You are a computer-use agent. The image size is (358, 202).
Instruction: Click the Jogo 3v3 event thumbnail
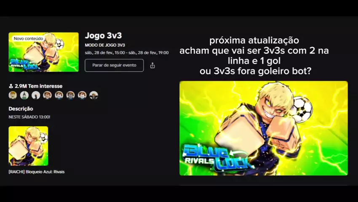click(x=44, y=52)
